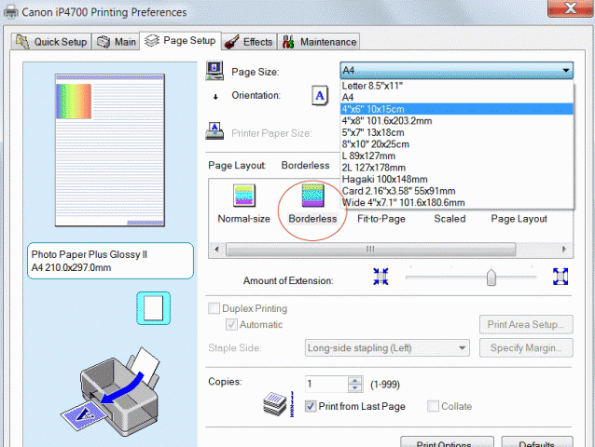Click Specify Margin button
The width and height of the screenshot is (595, 447).
coord(526,347)
